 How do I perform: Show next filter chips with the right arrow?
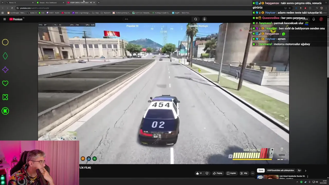pos(305,171)
